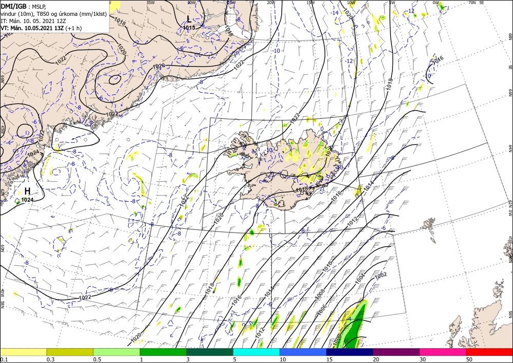Click the 'VT: Mán. 10.05.2021 13Z (+1 h)' line
The image size is (513, 363).
coord(41,28)
